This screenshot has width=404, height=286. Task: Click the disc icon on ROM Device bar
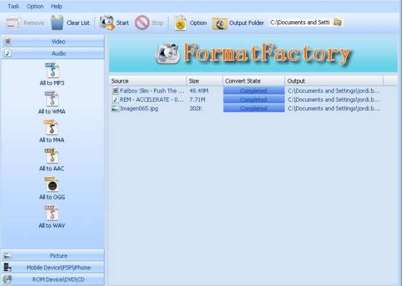tap(8, 279)
